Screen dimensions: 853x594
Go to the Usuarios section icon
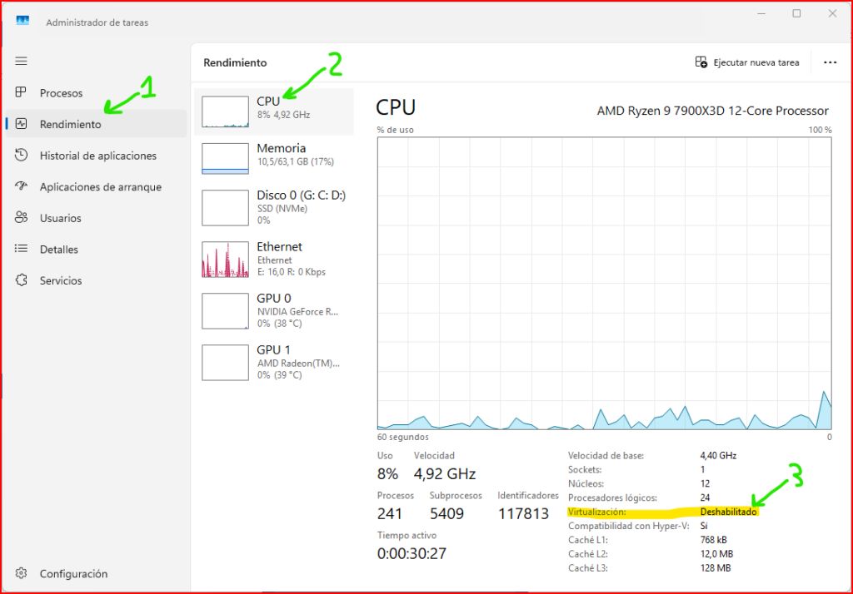(x=22, y=218)
